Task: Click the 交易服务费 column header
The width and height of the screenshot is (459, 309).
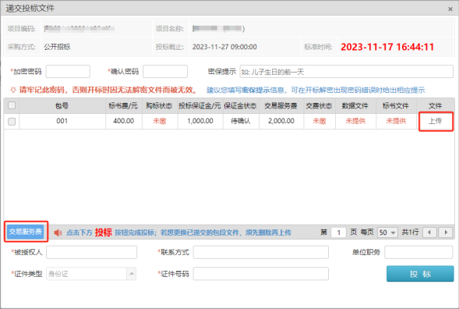Action: tap(281, 106)
